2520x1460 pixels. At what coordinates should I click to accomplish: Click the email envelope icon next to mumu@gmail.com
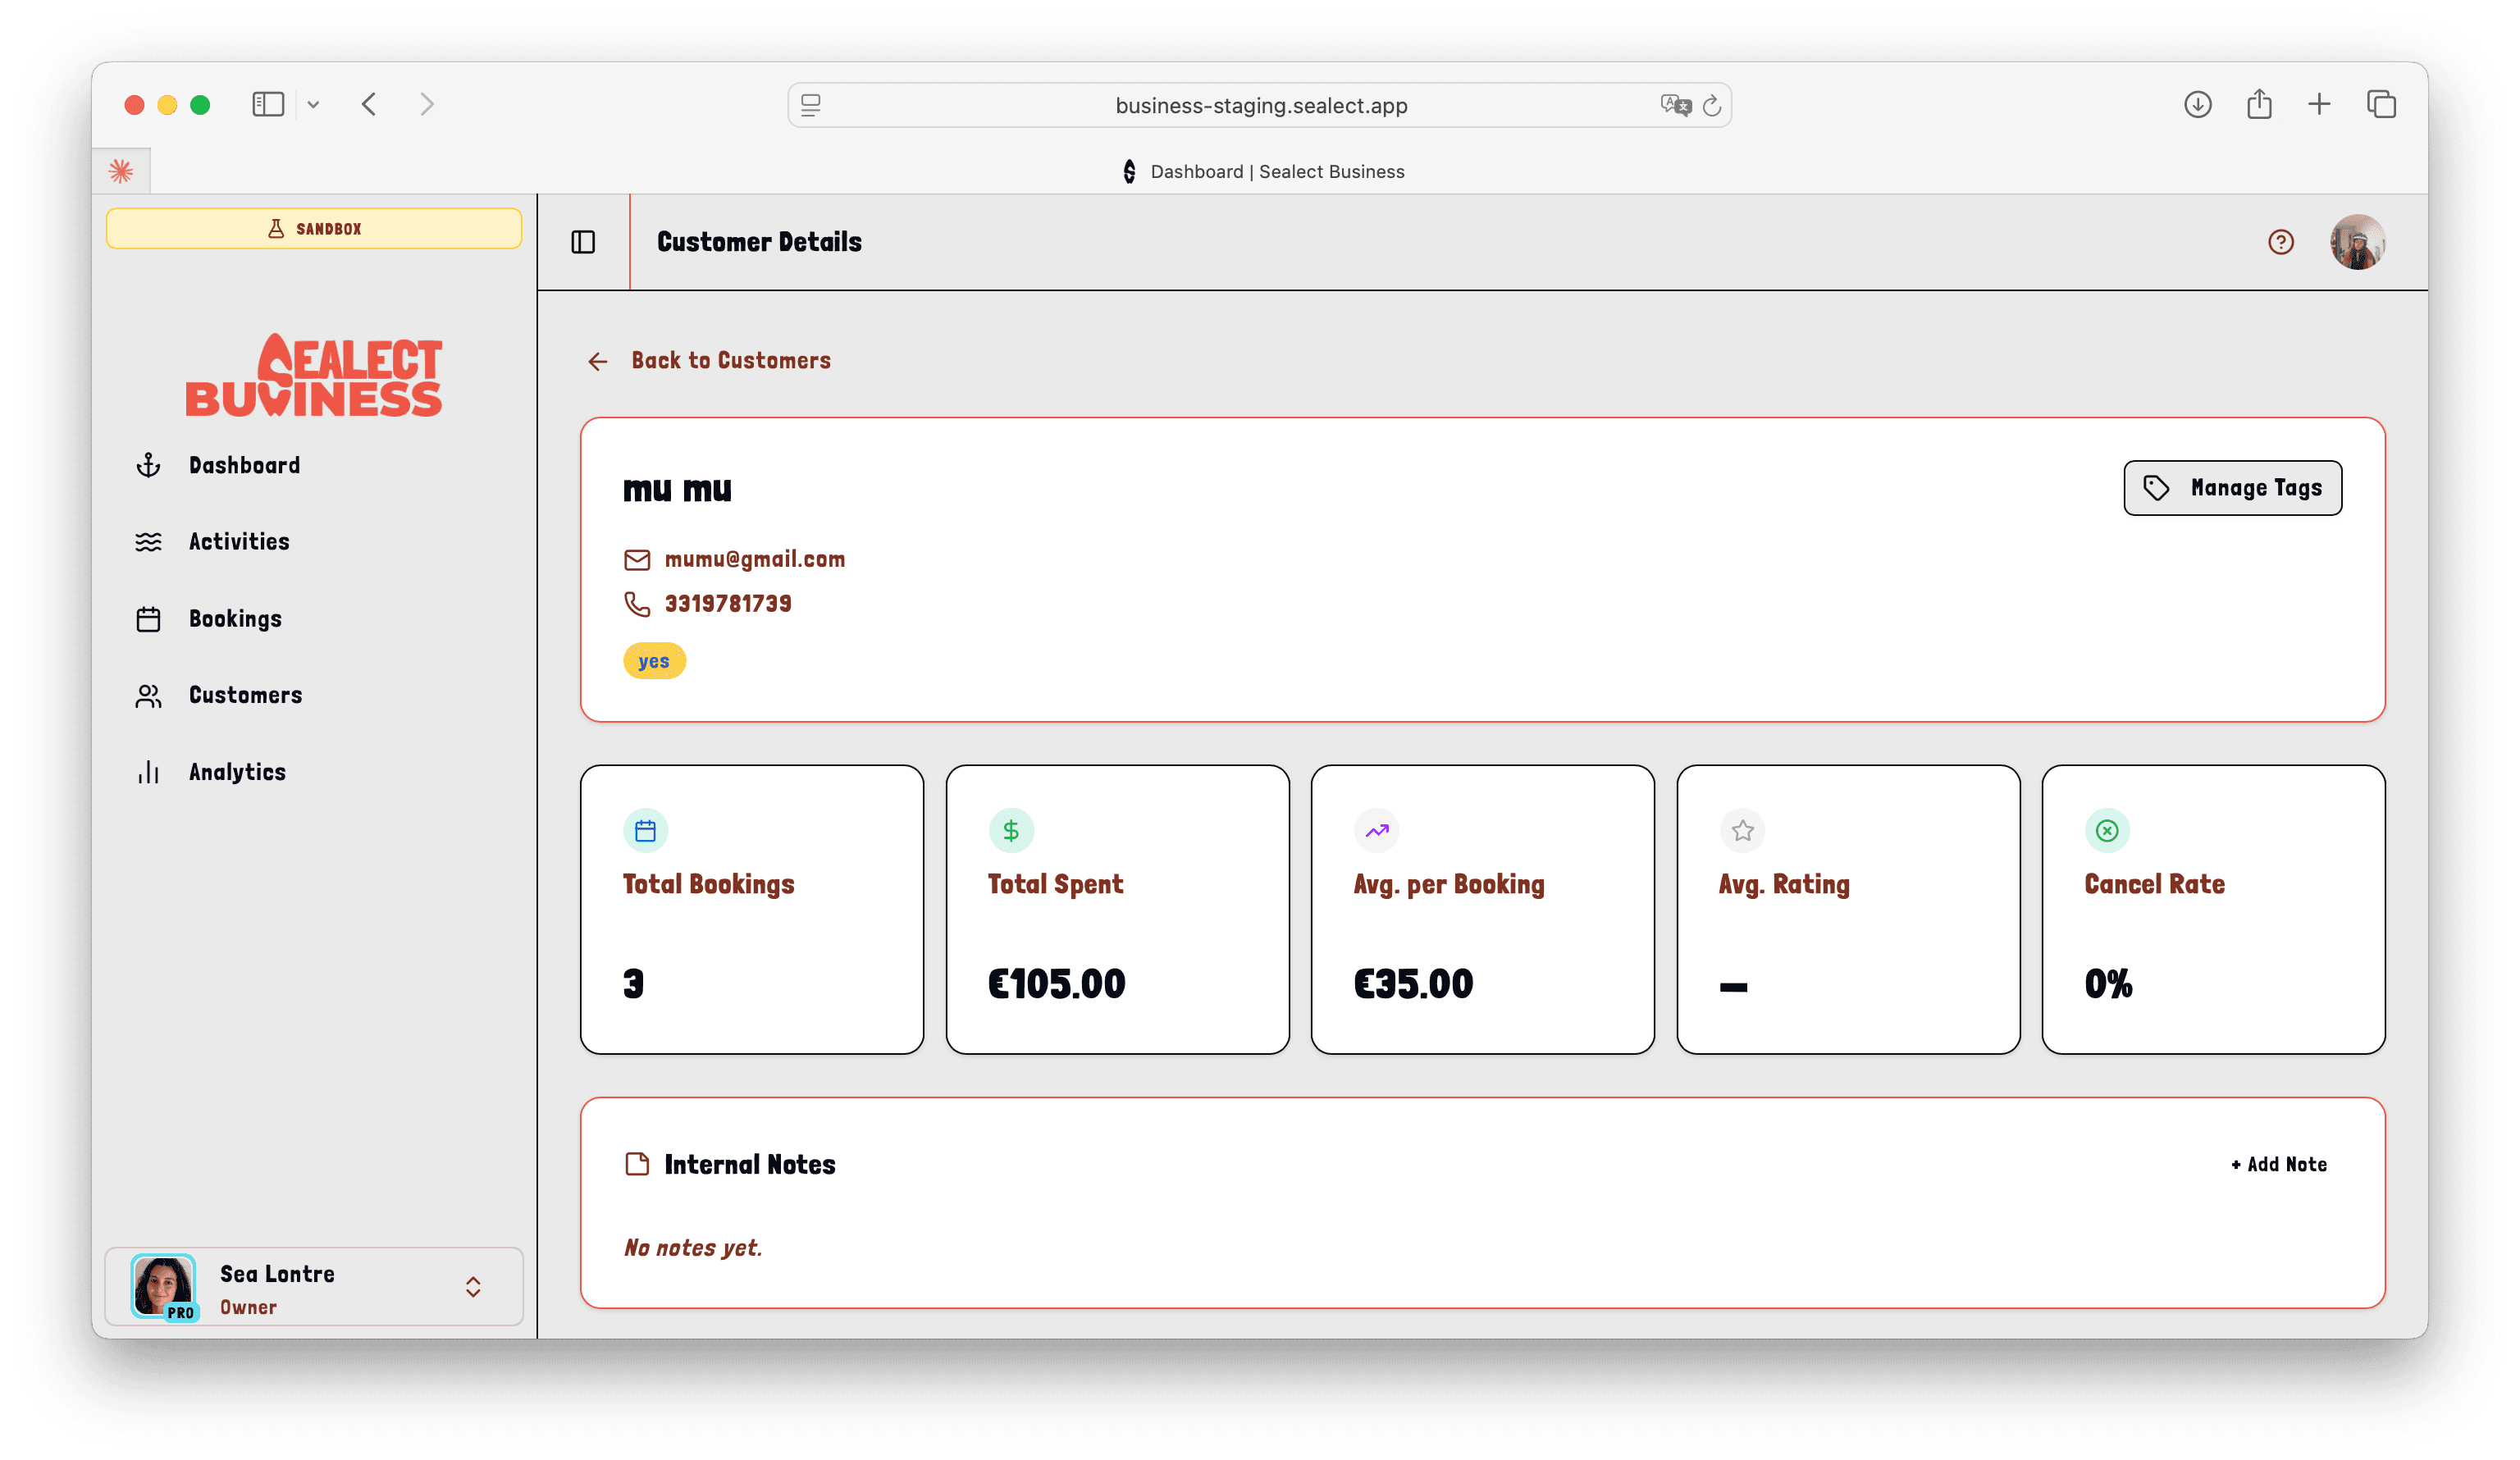coord(638,559)
